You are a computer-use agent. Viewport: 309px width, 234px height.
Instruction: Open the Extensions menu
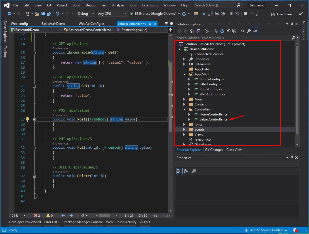[150, 5]
